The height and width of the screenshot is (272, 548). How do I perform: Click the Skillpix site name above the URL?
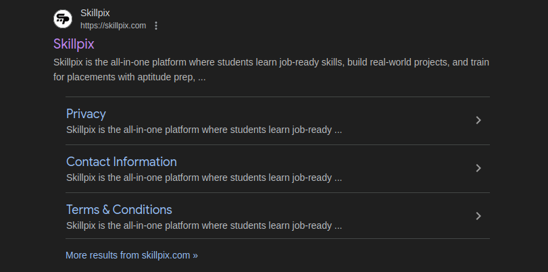95,13
